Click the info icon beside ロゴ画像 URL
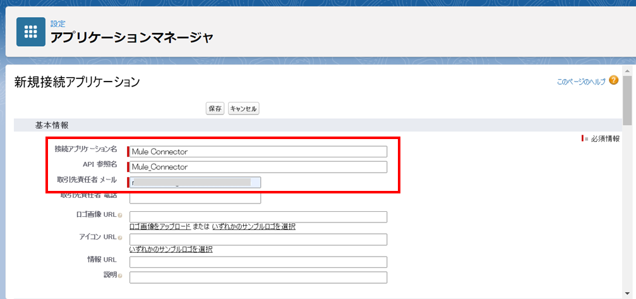Viewport: 636px width, 299px height. tap(120, 215)
